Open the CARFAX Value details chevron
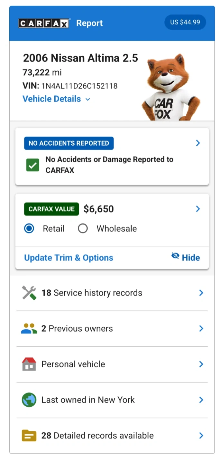 [198, 209]
